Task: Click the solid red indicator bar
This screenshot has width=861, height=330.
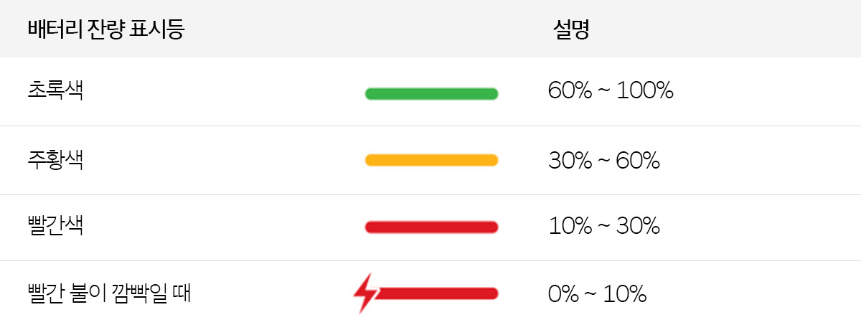Action: (x=431, y=227)
